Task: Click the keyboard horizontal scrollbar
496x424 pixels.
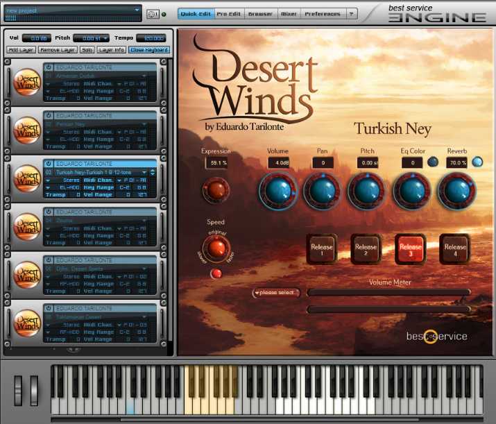Action: (270, 420)
